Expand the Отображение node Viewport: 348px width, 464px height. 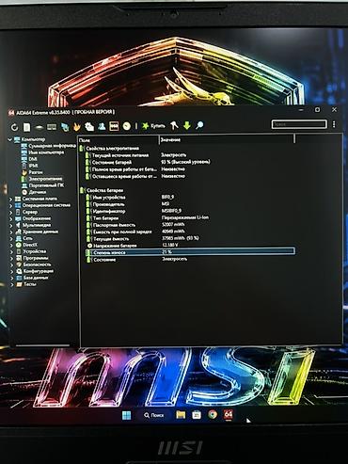click(x=11, y=219)
